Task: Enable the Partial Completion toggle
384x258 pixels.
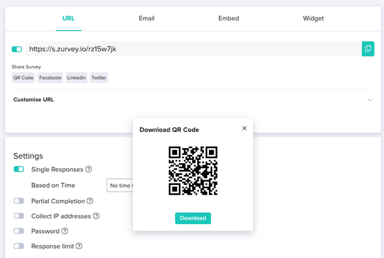Action: tap(19, 201)
